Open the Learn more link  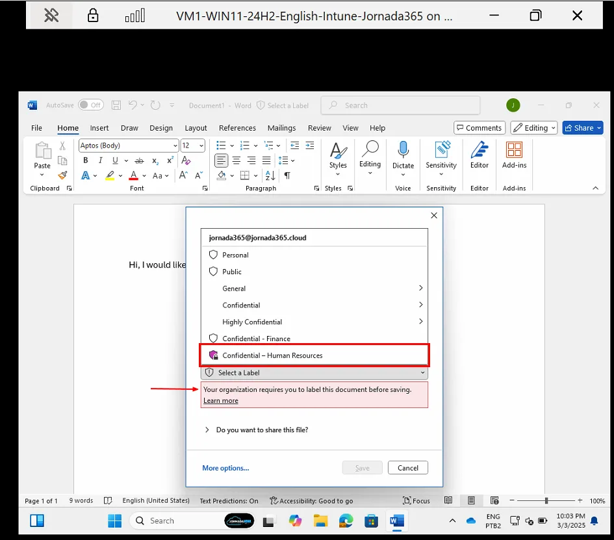221,400
